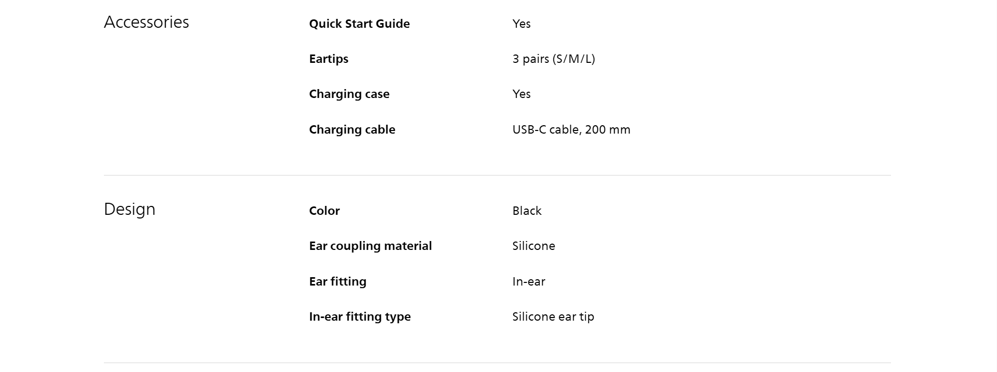Click the Design section heading
Viewport: 997px width, 372px height.
pos(130,209)
